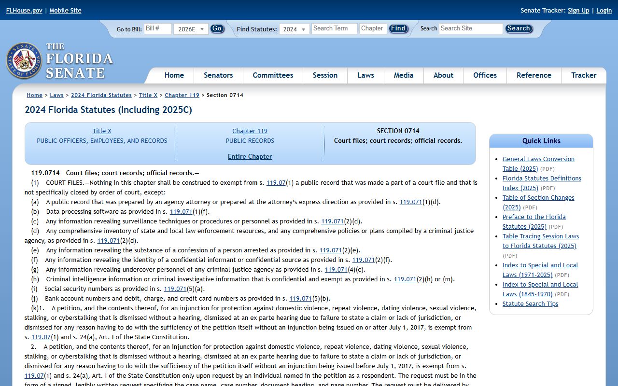This screenshot has height=386, width=618.
Task: Follow the 119.07 link in COURT FILES paragraph
Action: [x=276, y=183]
